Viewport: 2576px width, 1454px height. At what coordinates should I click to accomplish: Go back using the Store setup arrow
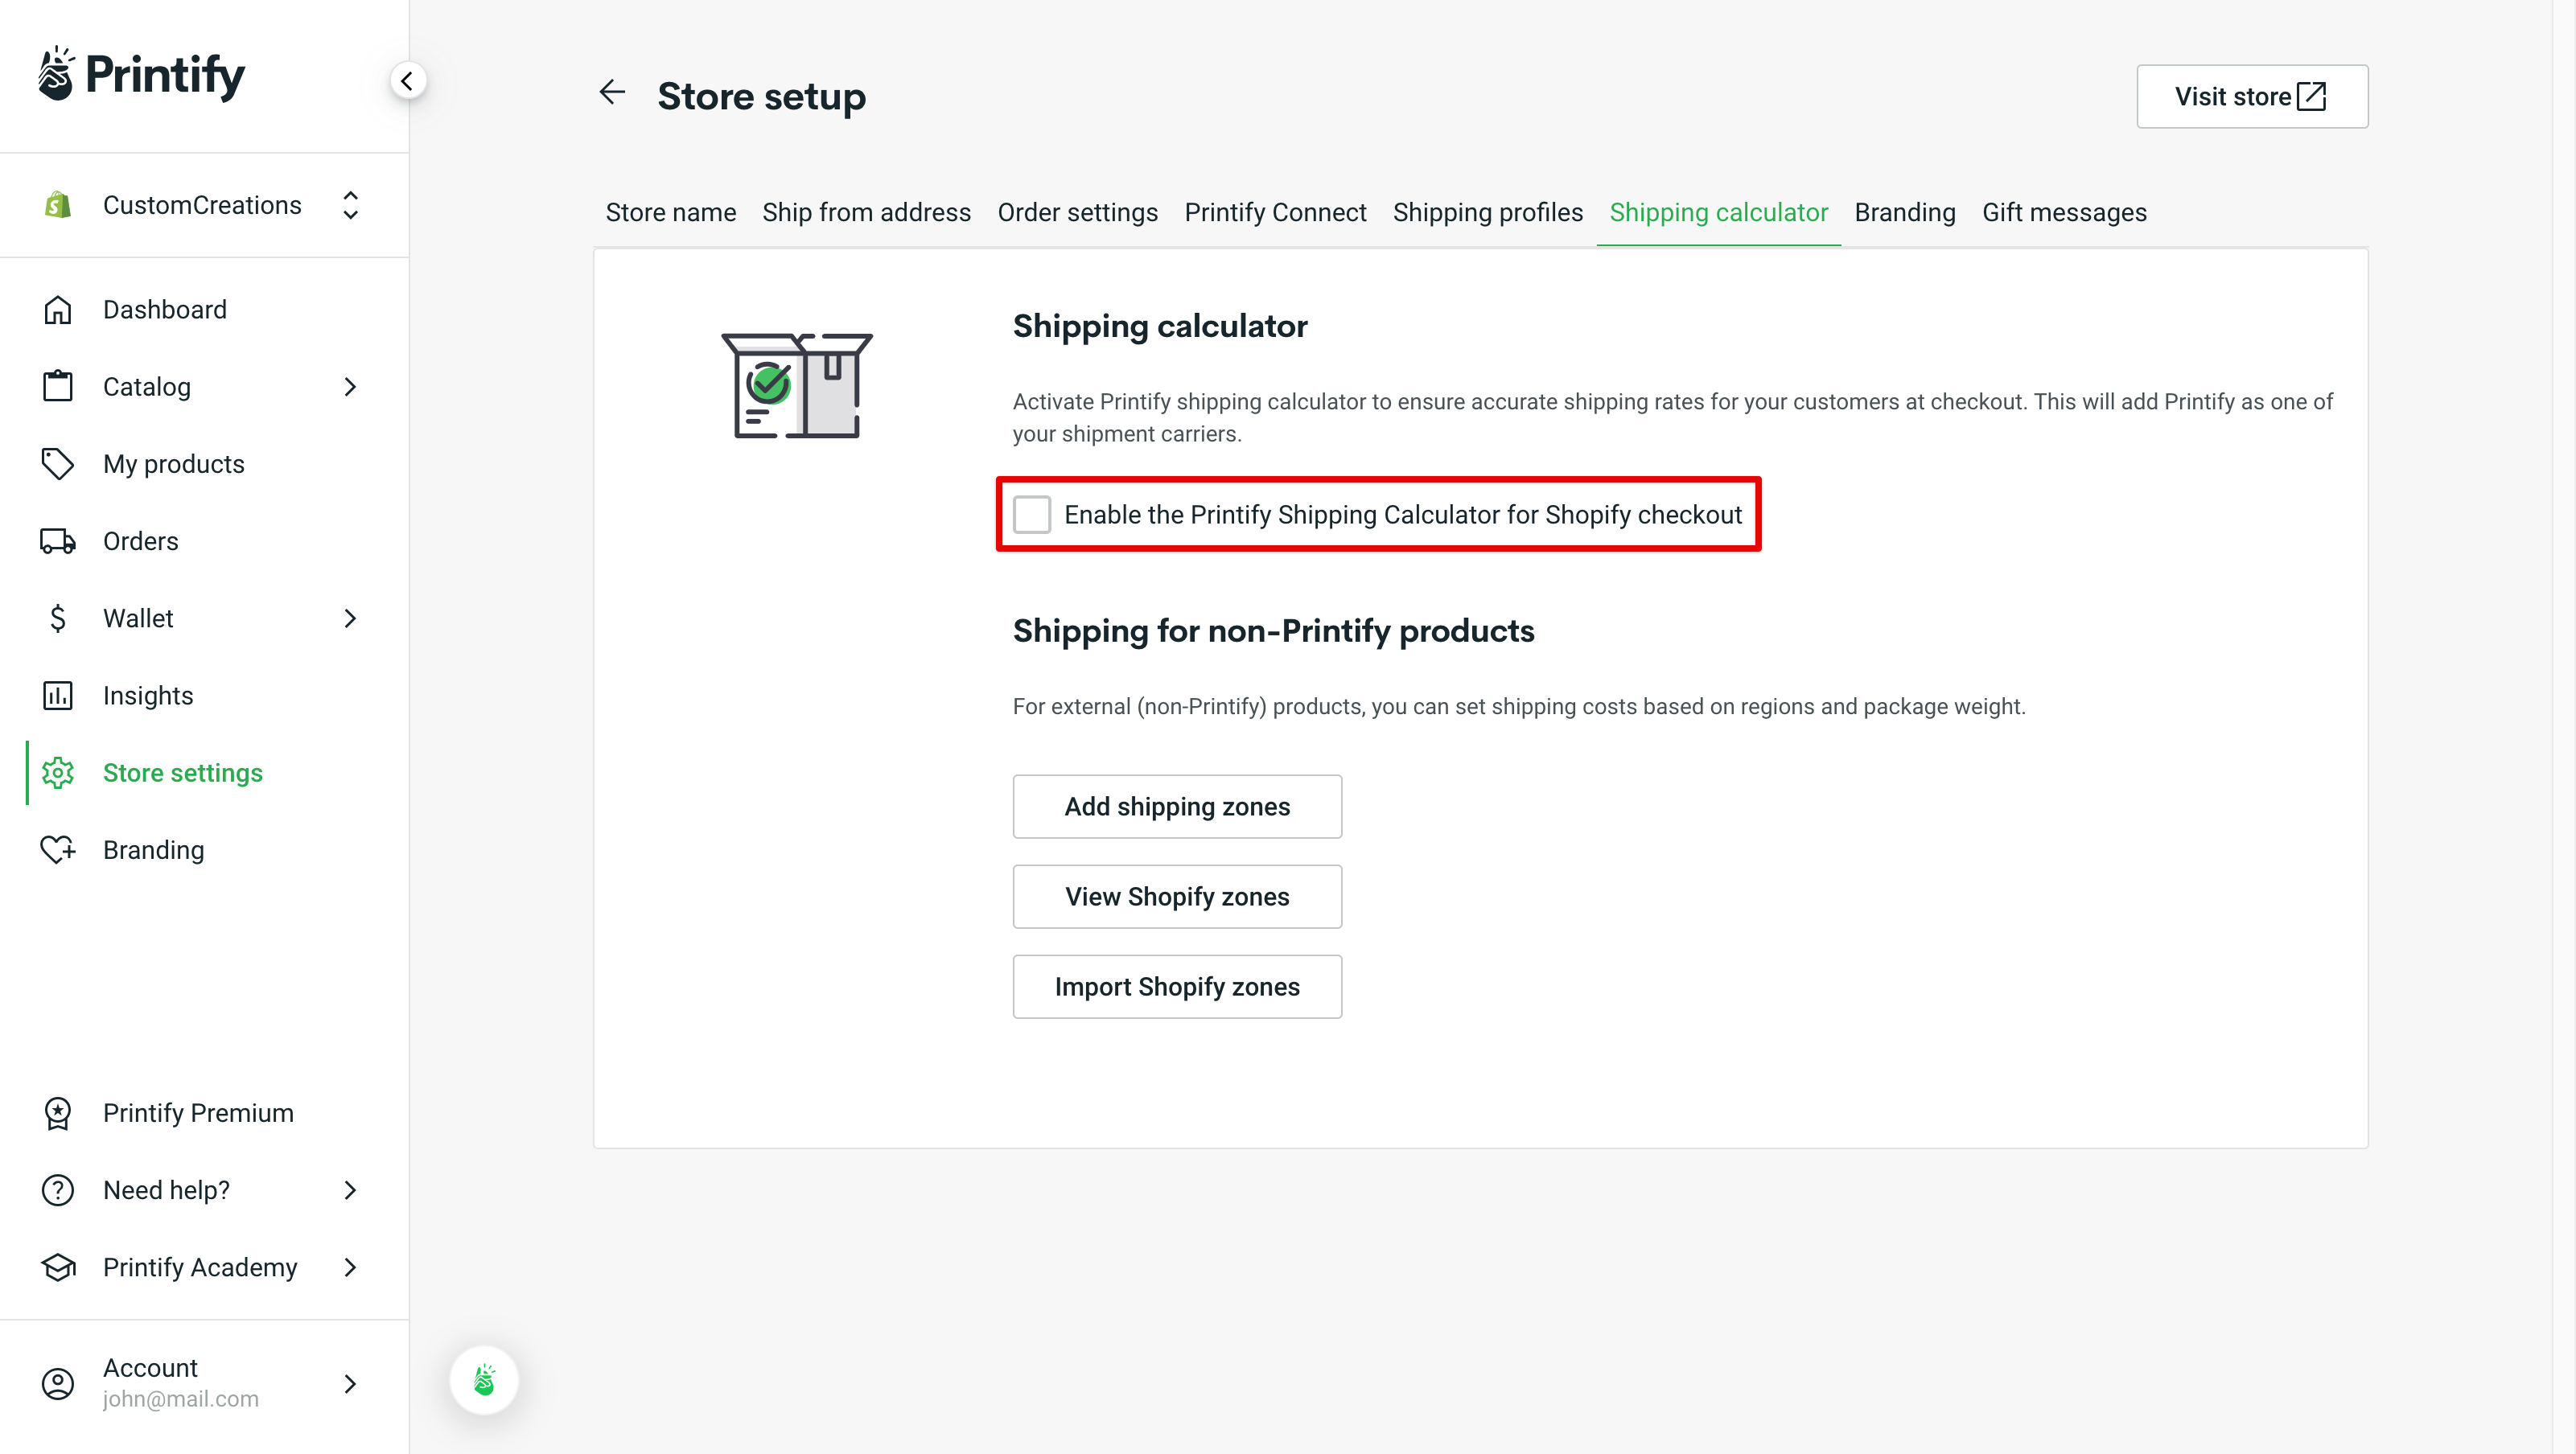[x=612, y=92]
